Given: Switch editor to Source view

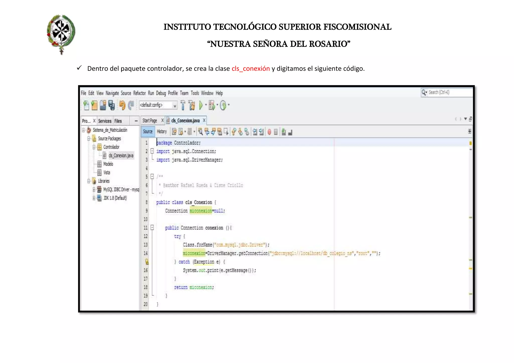Looking at the screenshot, I should pos(148,132).
